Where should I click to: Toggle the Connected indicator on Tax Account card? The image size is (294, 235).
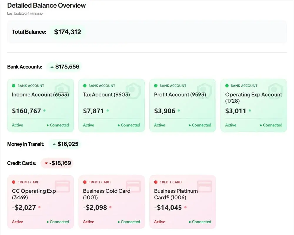129,125
